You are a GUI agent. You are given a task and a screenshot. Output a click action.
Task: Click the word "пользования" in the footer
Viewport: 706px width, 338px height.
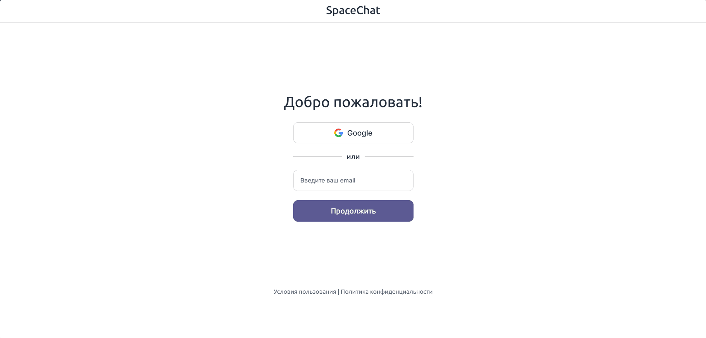pos(317,292)
